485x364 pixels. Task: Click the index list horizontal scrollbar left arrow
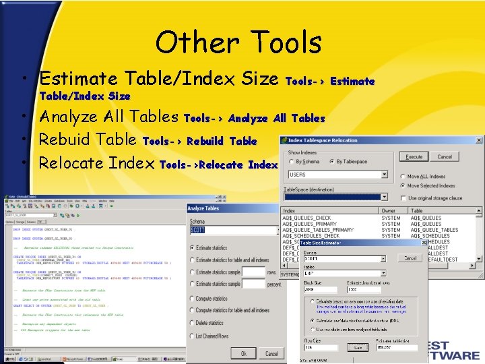(x=284, y=266)
